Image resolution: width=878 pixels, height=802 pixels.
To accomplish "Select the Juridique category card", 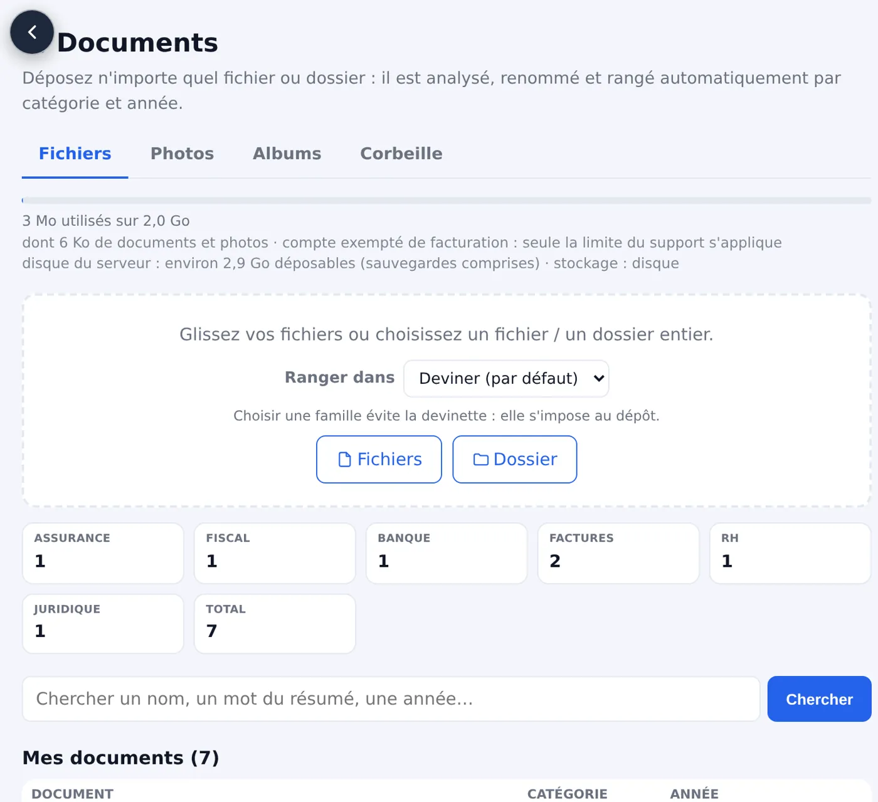I will coord(103,624).
